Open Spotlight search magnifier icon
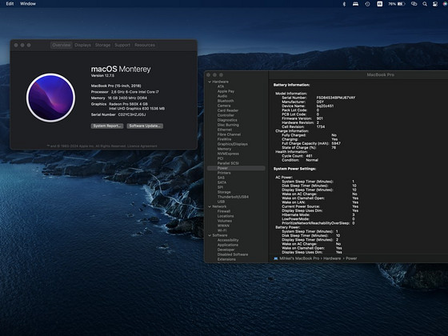Image resolution: width=448 pixels, height=336 pixels. pos(425,4)
